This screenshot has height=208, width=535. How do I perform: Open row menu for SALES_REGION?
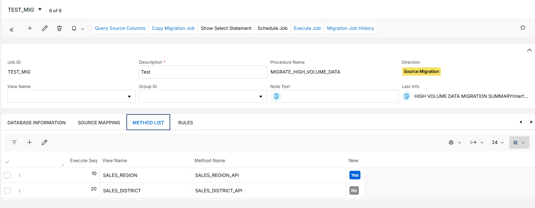(x=19, y=175)
